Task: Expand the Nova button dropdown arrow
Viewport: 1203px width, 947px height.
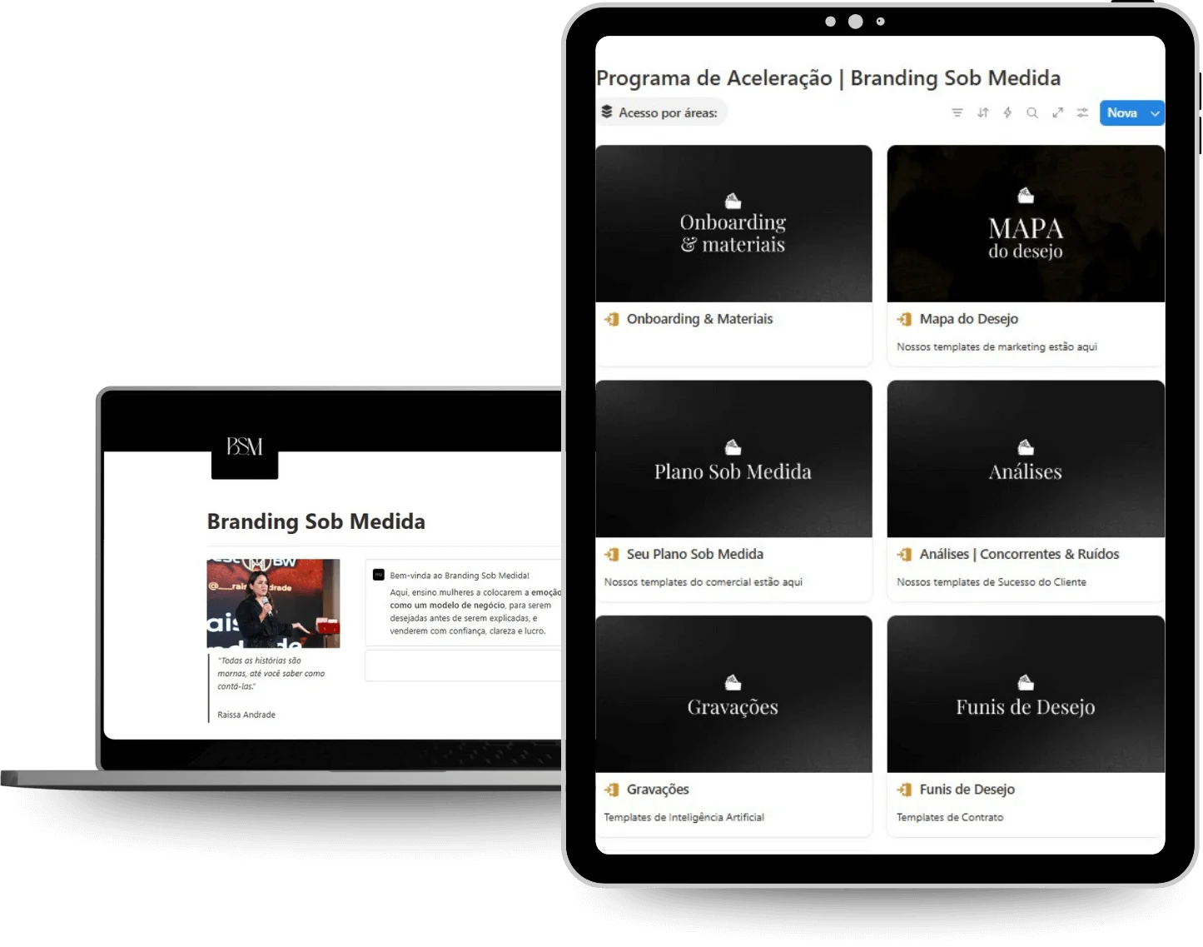Action: 1155,113
